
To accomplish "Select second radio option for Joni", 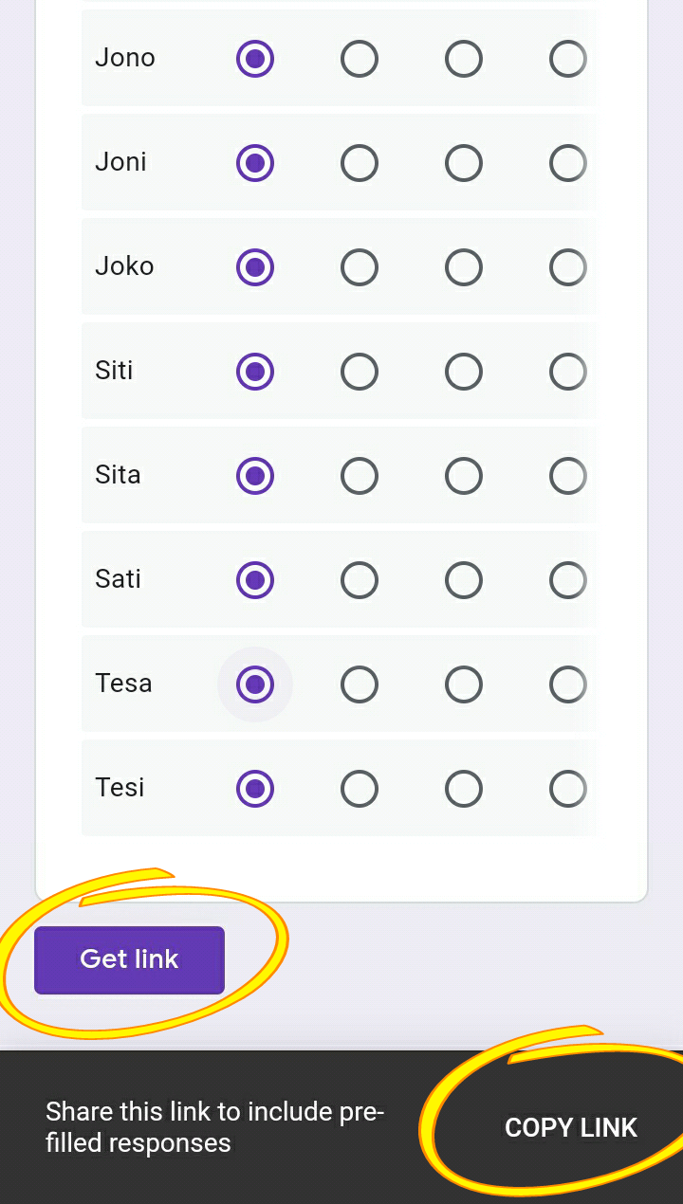I will coord(359,163).
